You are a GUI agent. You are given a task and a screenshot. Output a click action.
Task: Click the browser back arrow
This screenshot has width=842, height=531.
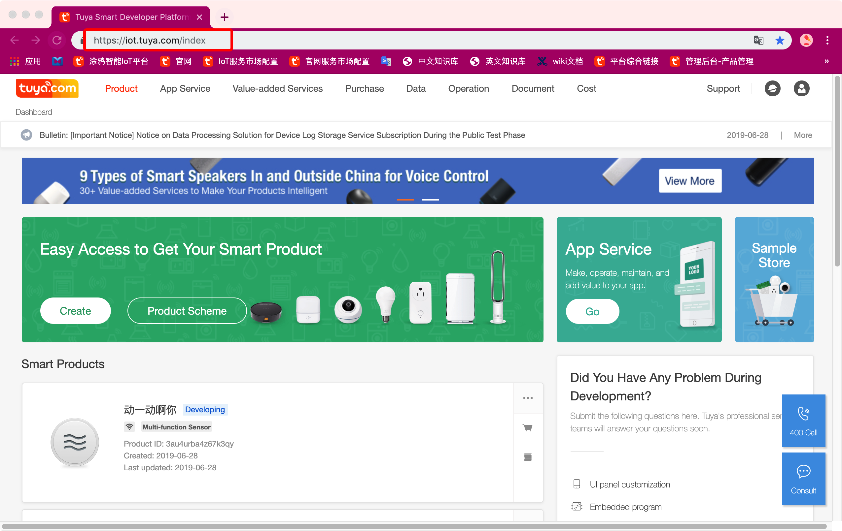click(14, 40)
